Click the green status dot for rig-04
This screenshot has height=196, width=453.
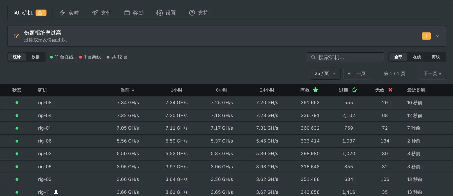point(17,116)
